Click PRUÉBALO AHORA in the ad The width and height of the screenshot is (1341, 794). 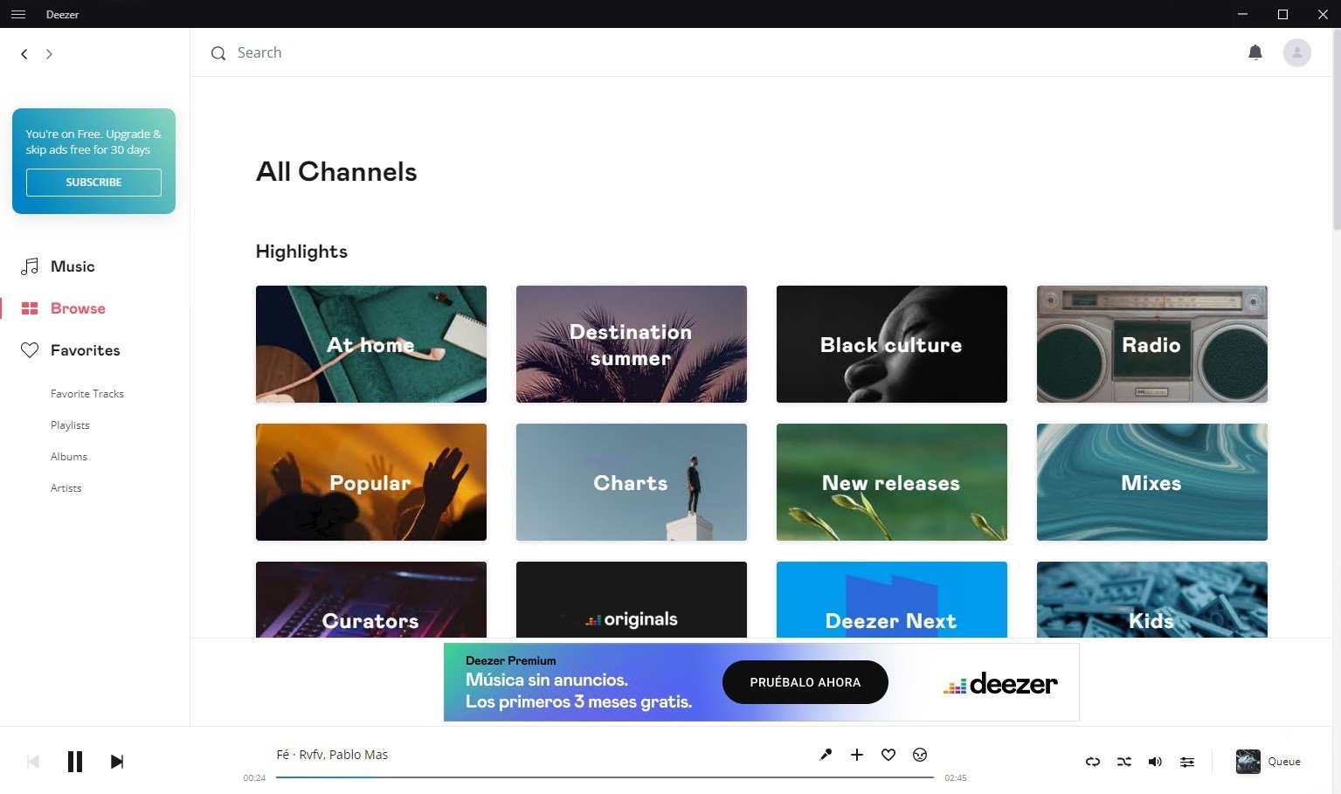pos(805,682)
